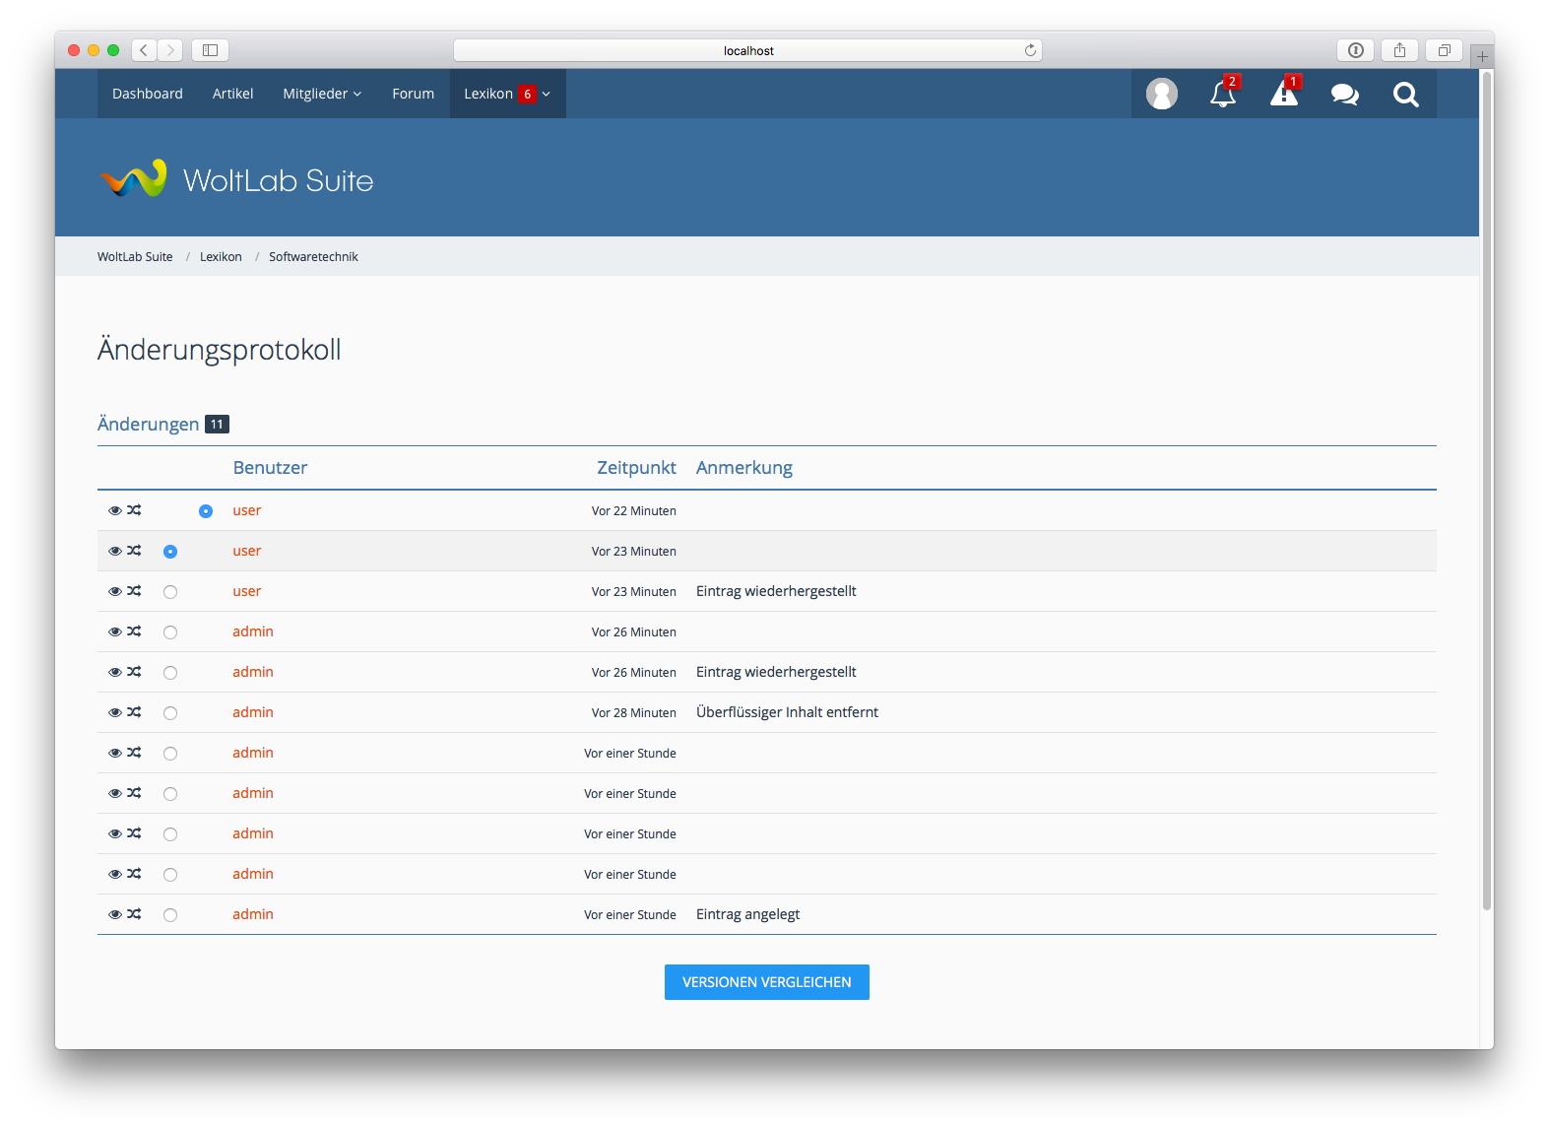This screenshot has width=1549, height=1128.
Task: Open the Artikel menu item
Action: [232, 94]
